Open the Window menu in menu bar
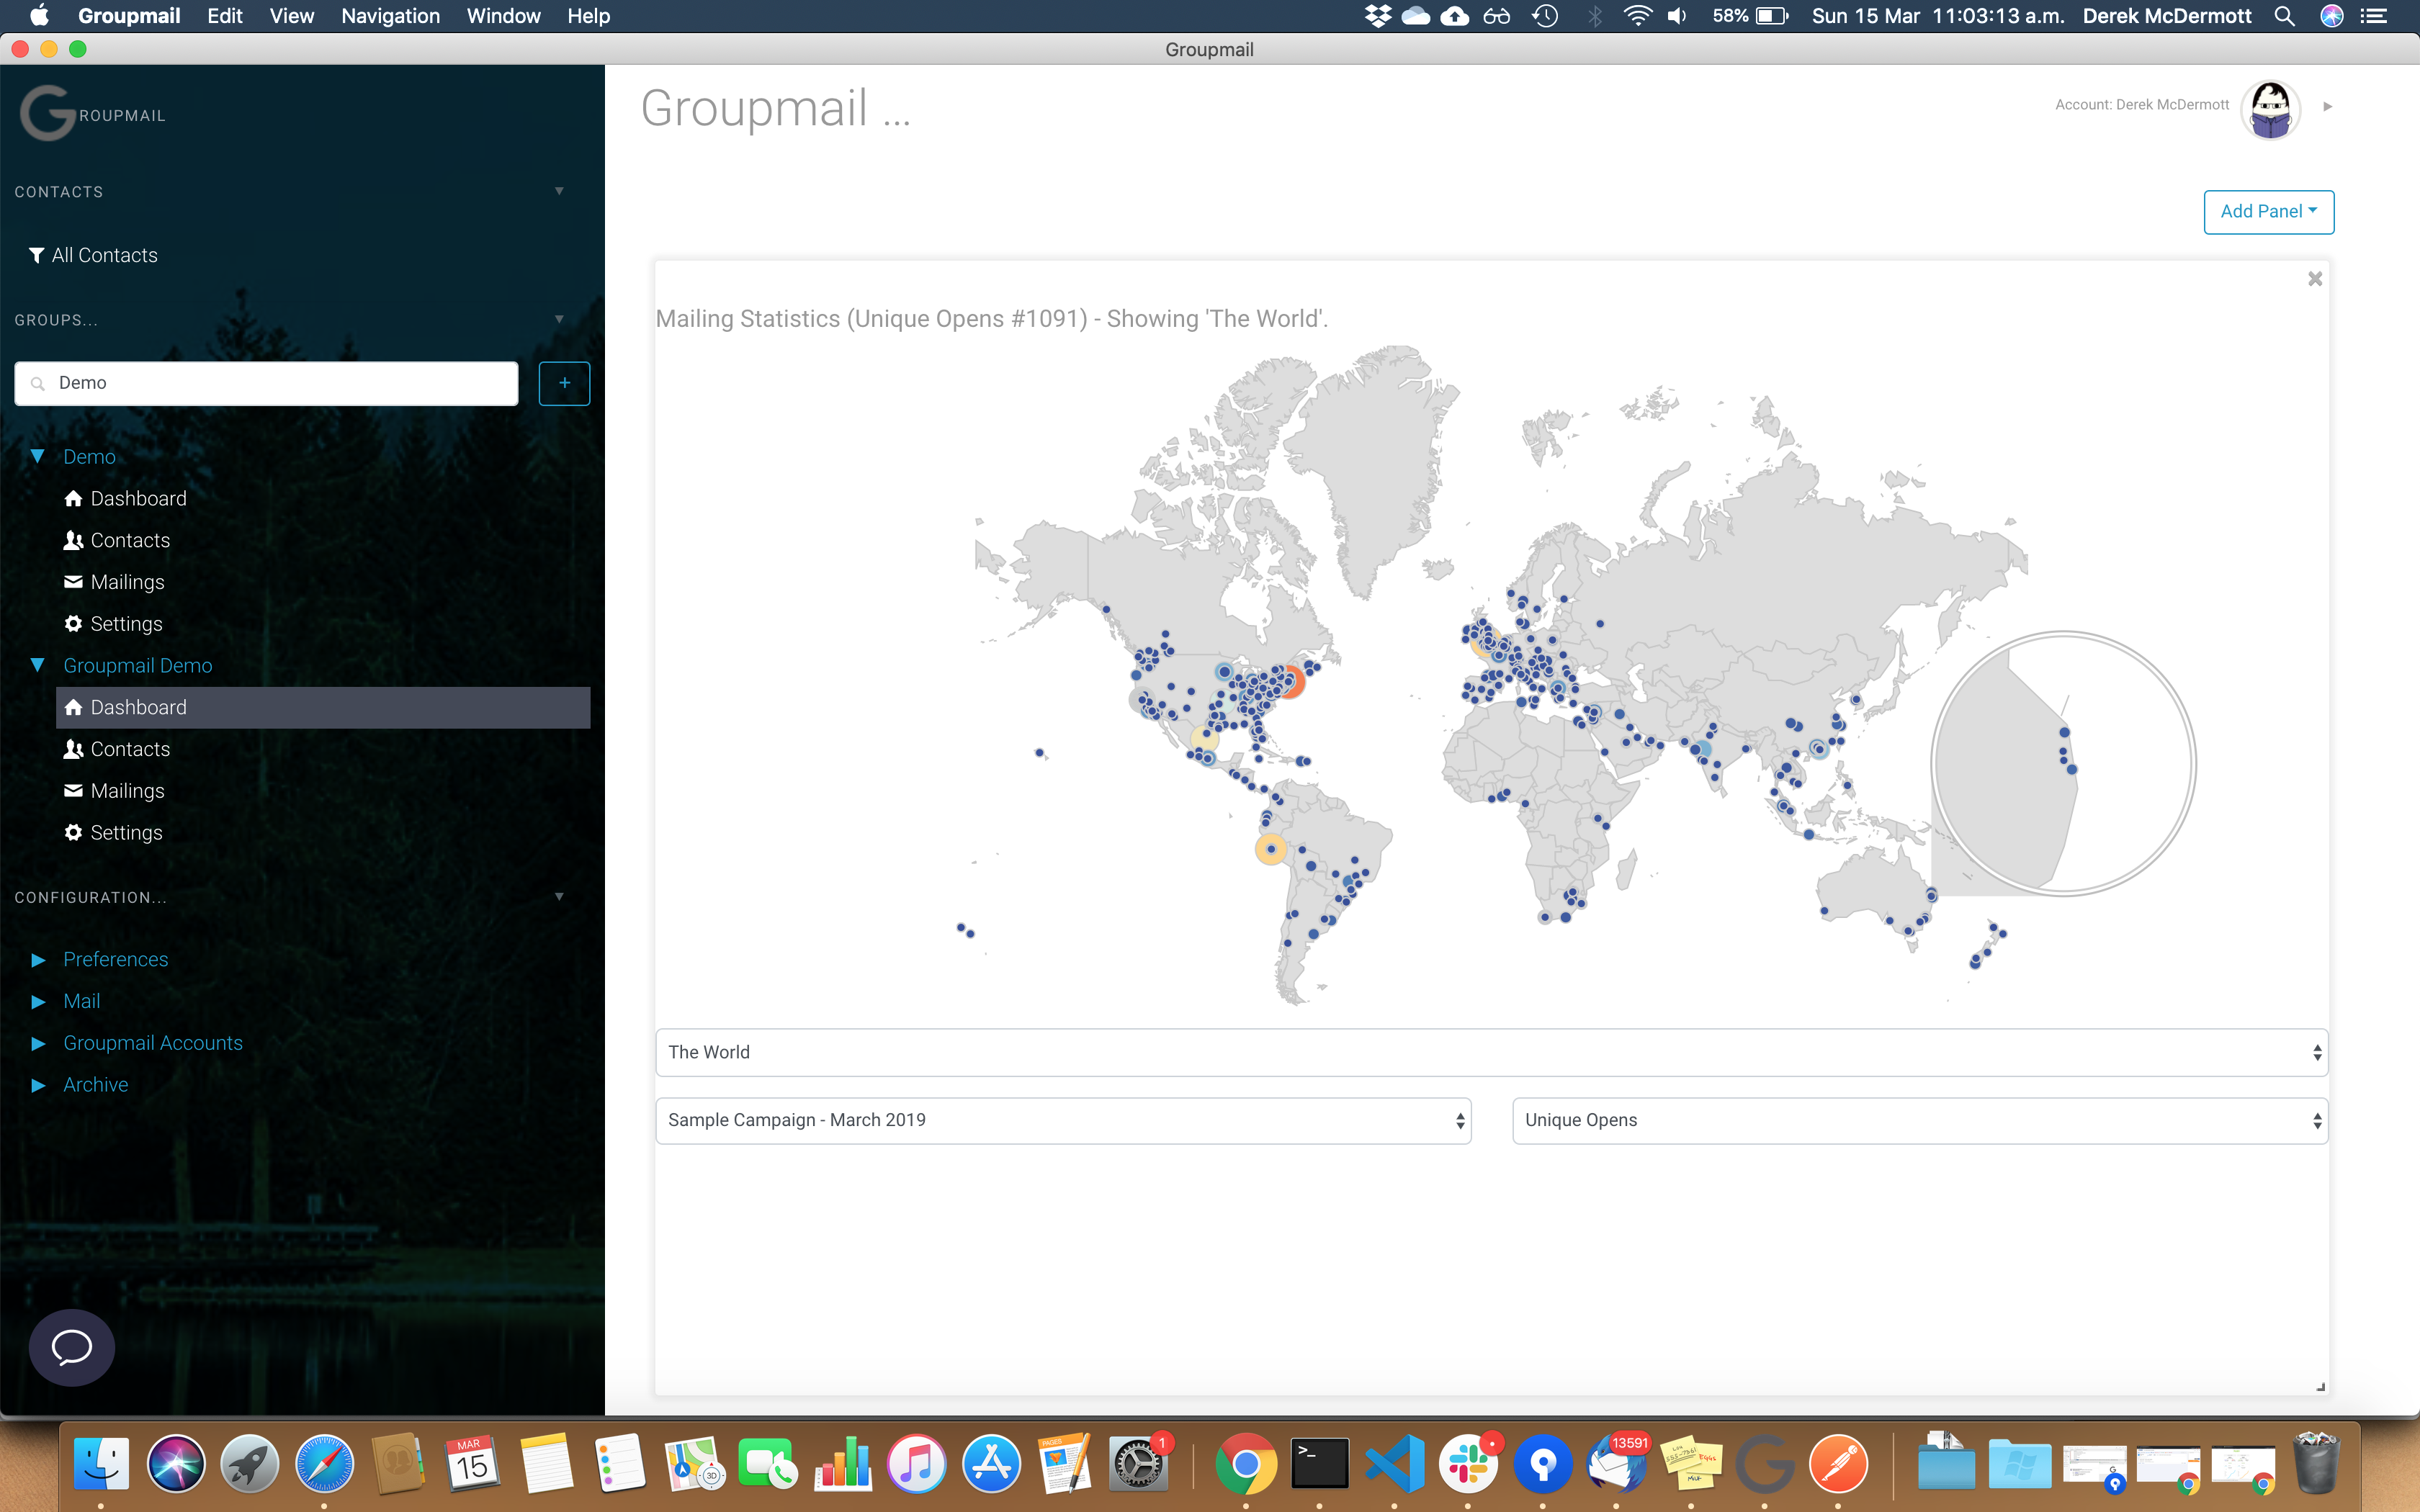This screenshot has width=2420, height=1512. [x=503, y=16]
